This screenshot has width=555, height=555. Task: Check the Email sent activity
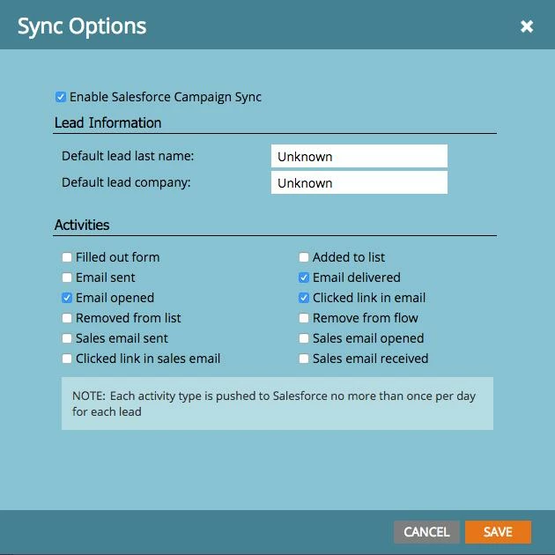(x=67, y=277)
